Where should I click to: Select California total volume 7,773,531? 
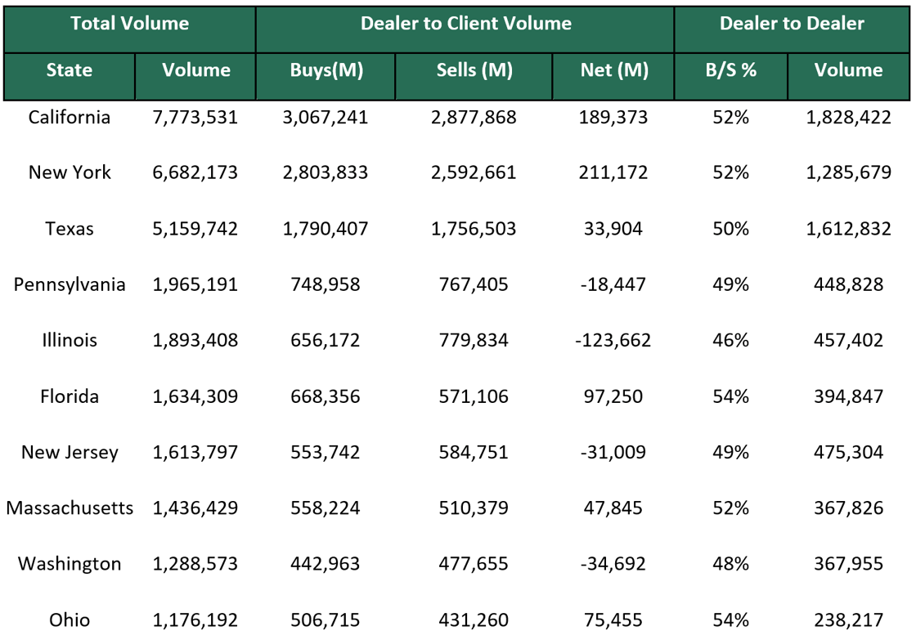(195, 118)
